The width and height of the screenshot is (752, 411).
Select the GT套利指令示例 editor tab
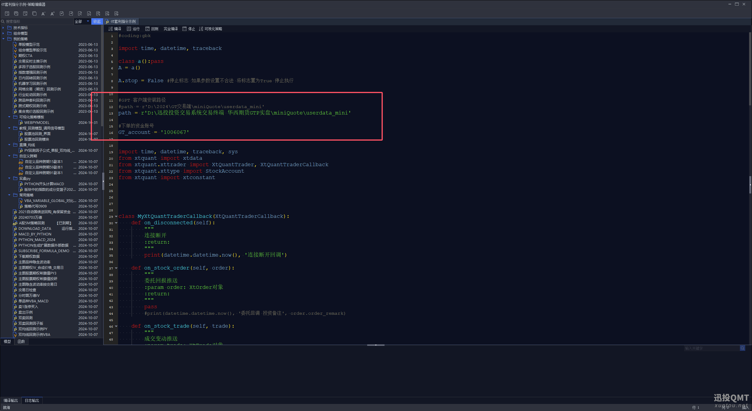point(121,21)
